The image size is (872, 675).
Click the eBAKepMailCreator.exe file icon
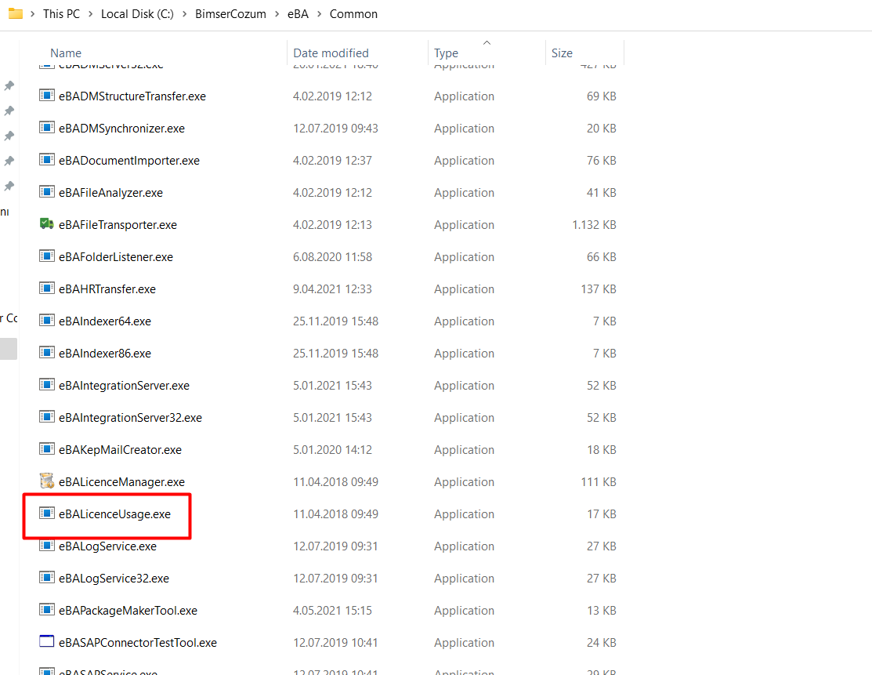coord(47,449)
